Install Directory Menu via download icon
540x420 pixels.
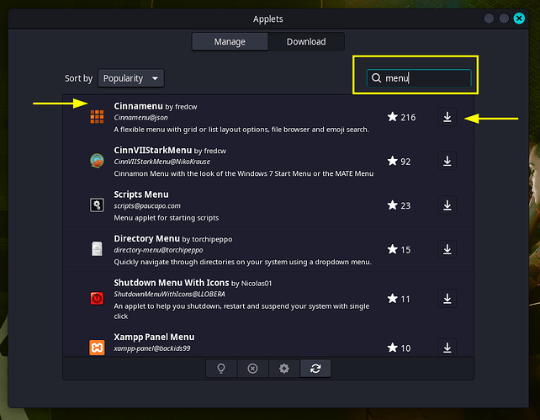pos(447,249)
